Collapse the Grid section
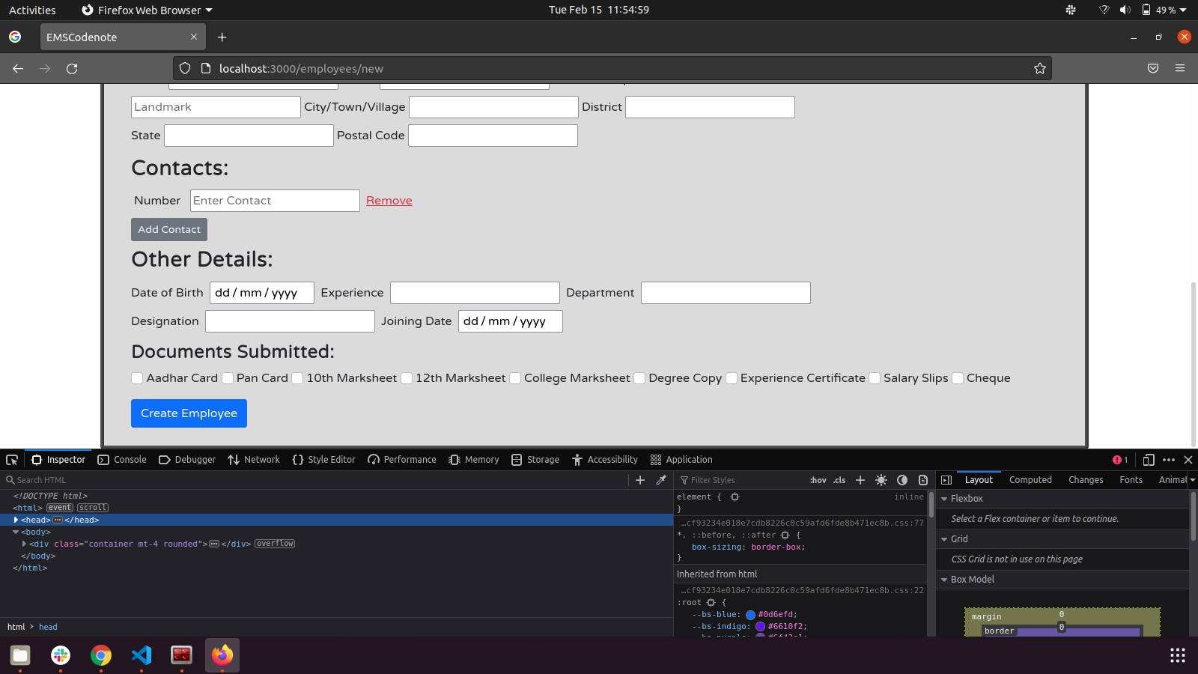This screenshot has width=1198, height=674. click(944, 539)
